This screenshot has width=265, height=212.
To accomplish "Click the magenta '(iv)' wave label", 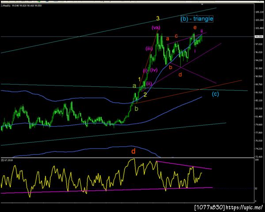I will (x=154, y=70).
